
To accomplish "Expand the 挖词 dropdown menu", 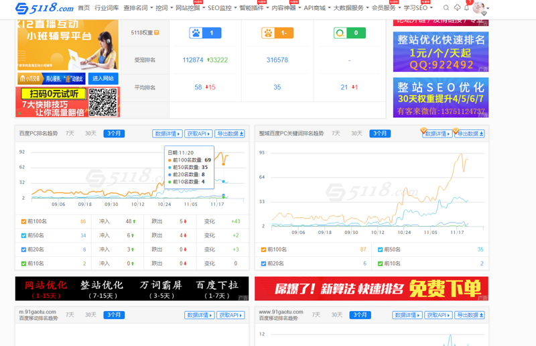I will click(x=164, y=7).
